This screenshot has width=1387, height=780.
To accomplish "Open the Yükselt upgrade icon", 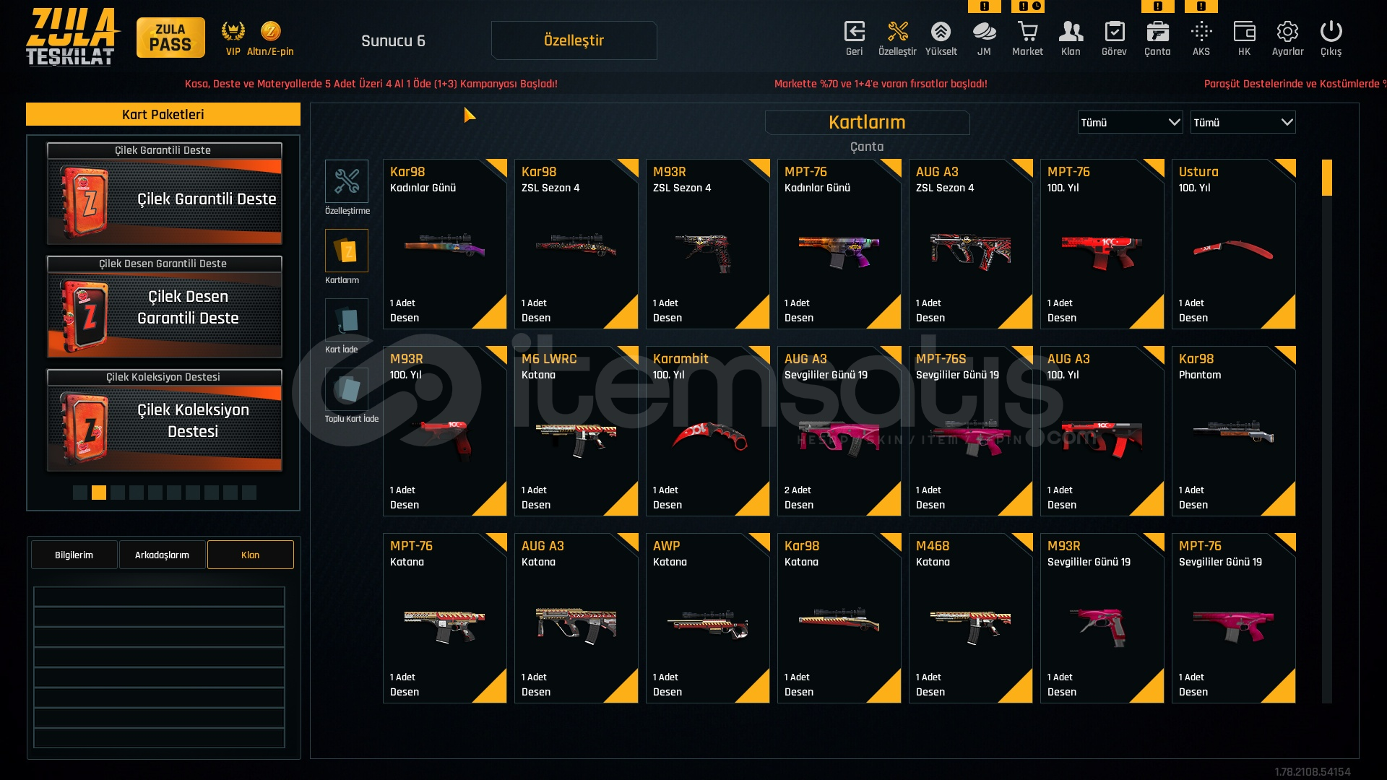I will click(x=941, y=32).
